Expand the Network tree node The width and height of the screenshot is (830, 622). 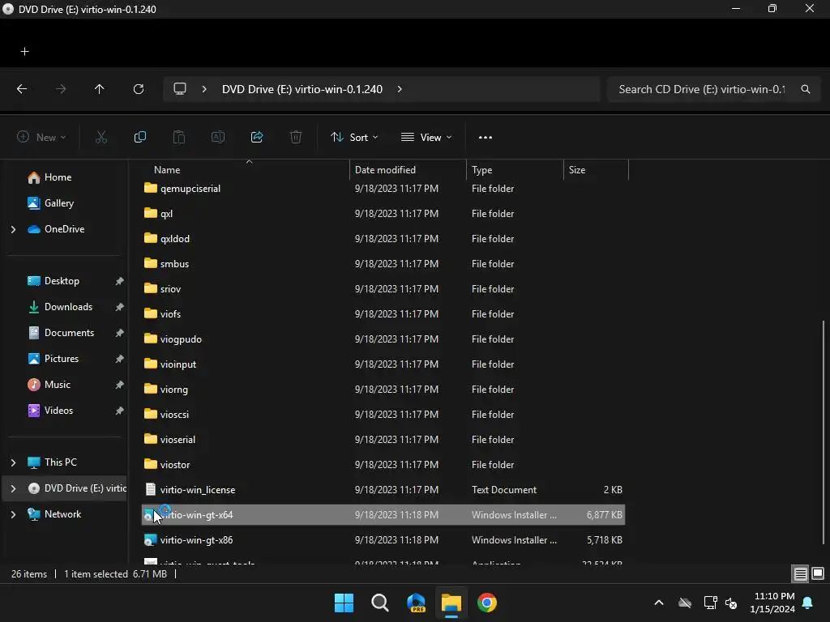pos(13,514)
